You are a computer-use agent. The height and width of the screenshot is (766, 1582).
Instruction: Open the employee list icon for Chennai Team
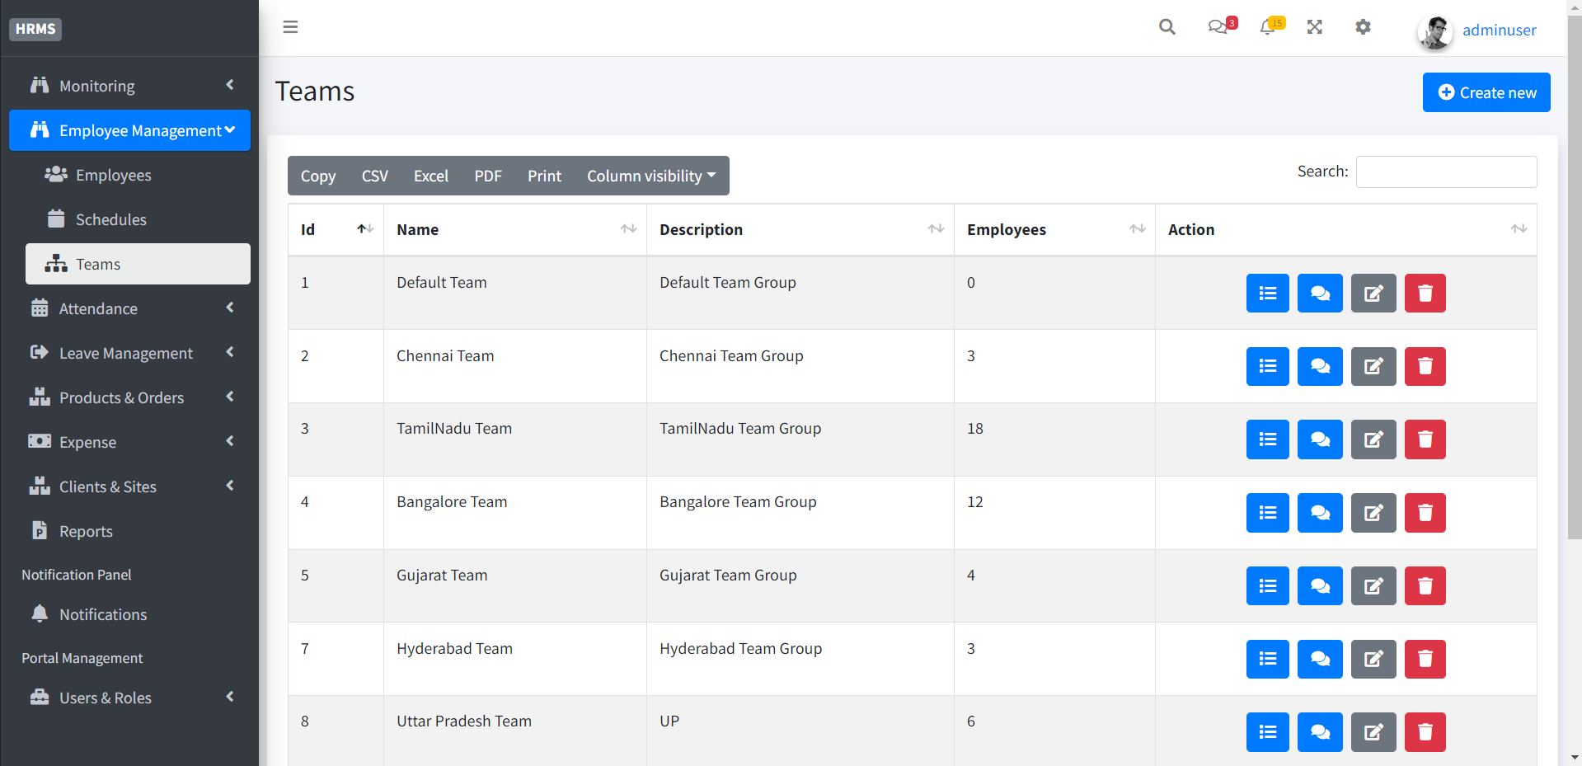point(1267,366)
